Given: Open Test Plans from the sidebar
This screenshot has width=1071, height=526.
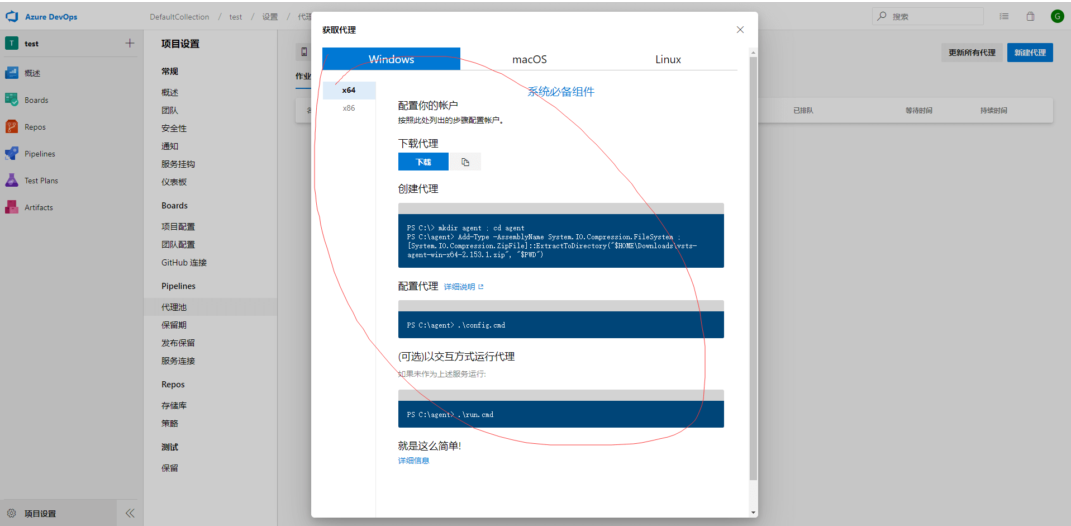Looking at the screenshot, I should coord(41,181).
